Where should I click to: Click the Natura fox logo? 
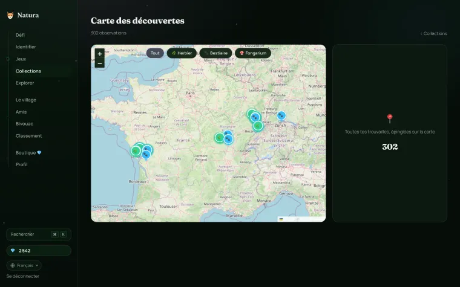point(10,15)
